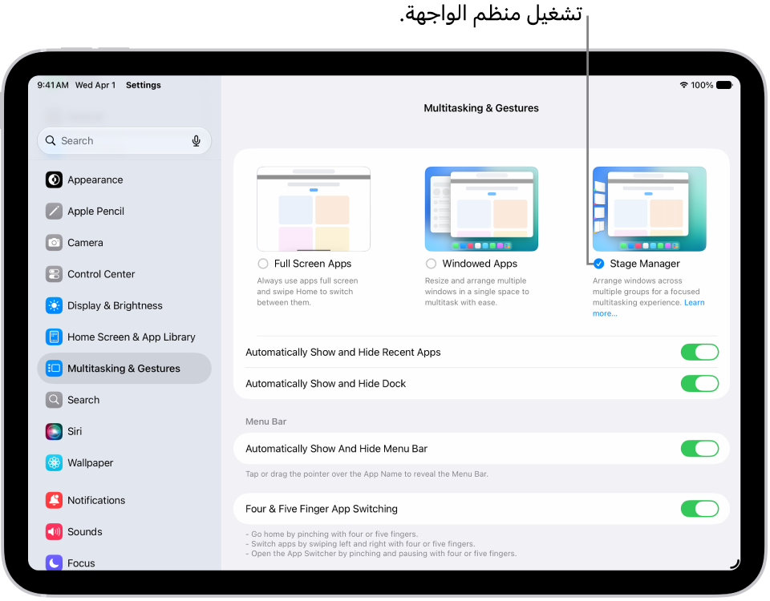Open the Focus moon icon
The image size is (770, 601).
[x=54, y=563]
